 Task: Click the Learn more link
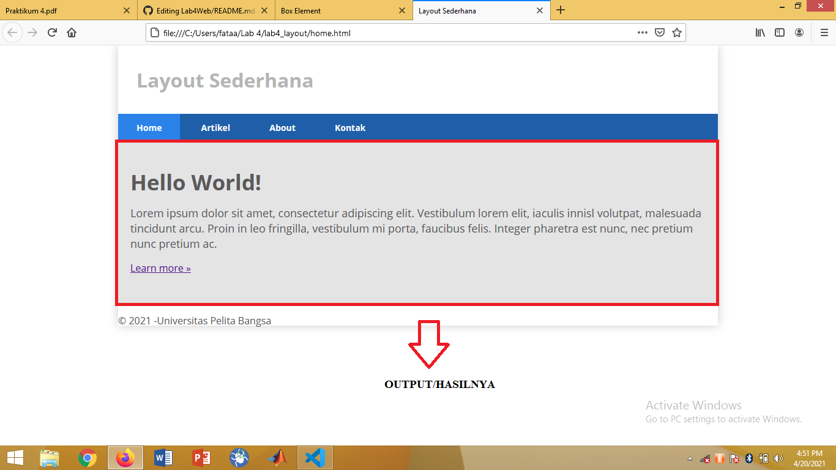pyautogui.click(x=160, y=268)
